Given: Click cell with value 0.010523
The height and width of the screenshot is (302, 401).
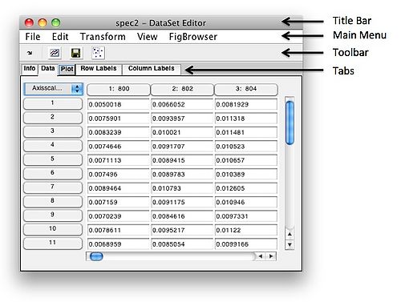Looking at the screenshot, I should (x=246, y=147).
